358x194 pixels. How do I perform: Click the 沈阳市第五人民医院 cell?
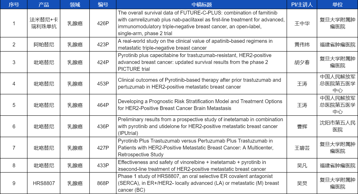(x=337, y=126)
